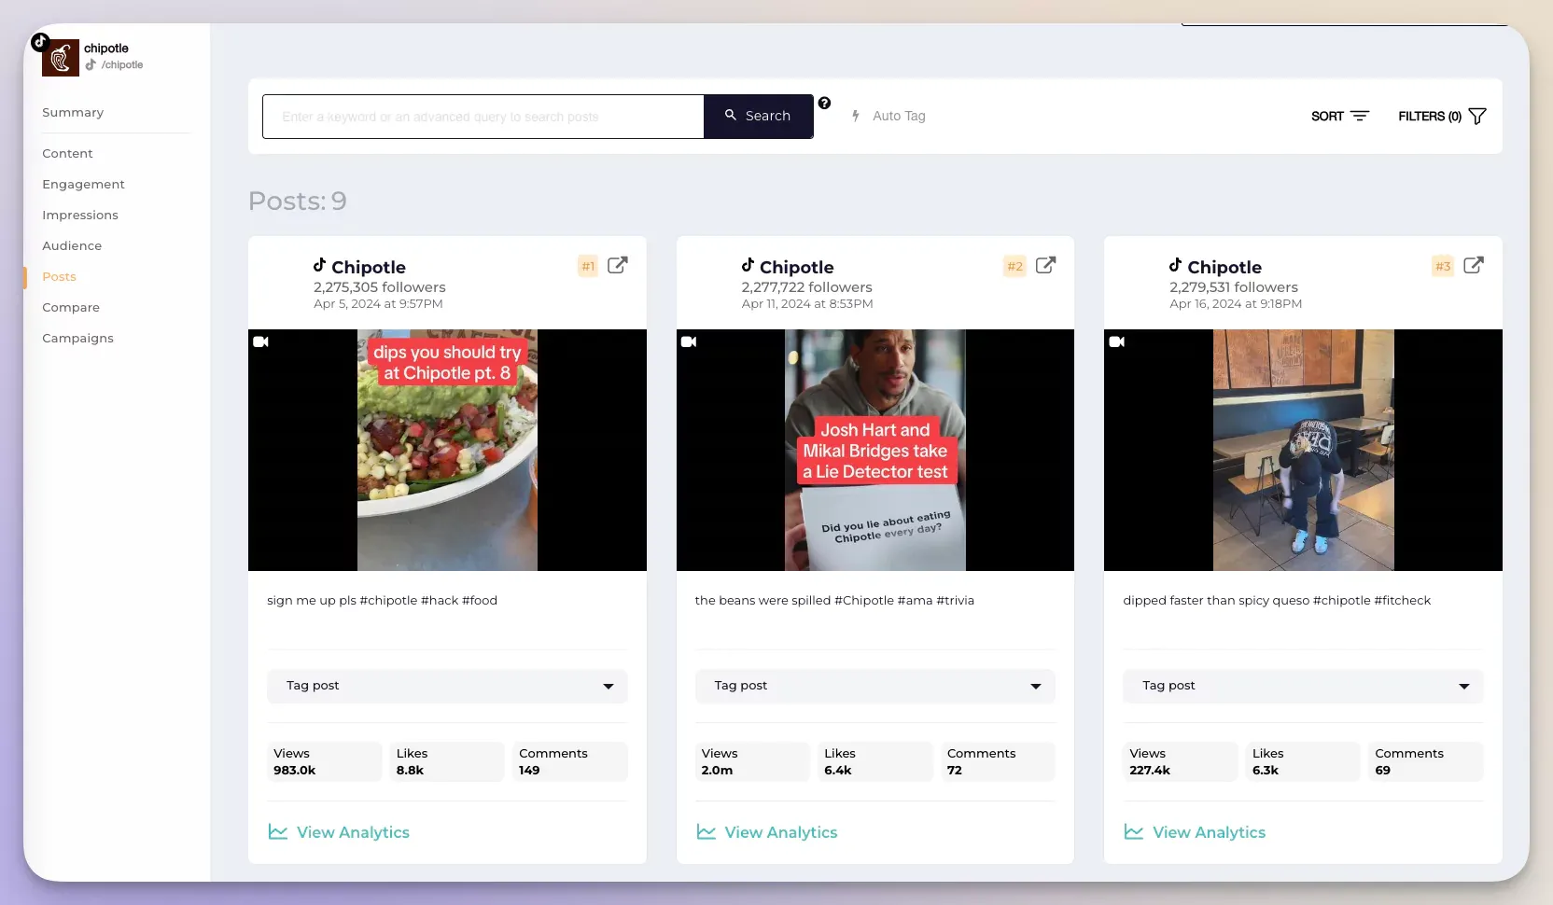Click '2,275,305 followers' text

[x=380, y=287]
